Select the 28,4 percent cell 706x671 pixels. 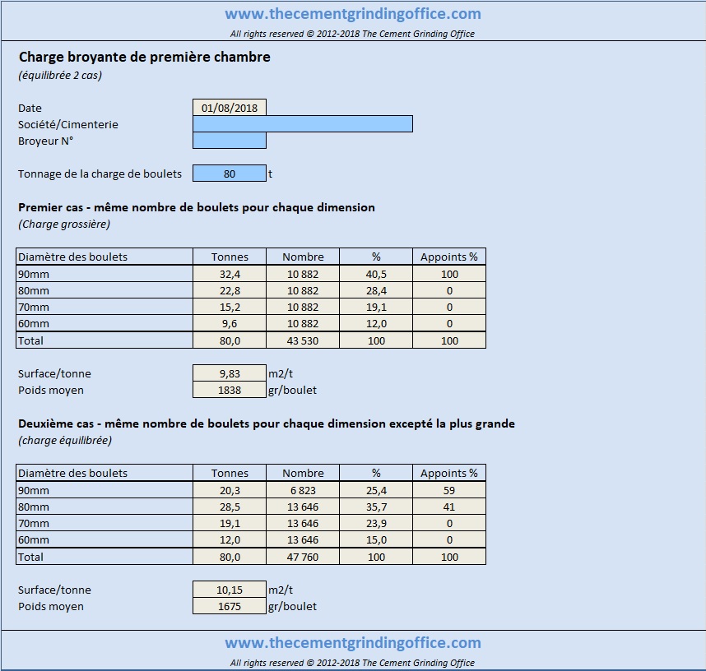(x=376, y=290)
